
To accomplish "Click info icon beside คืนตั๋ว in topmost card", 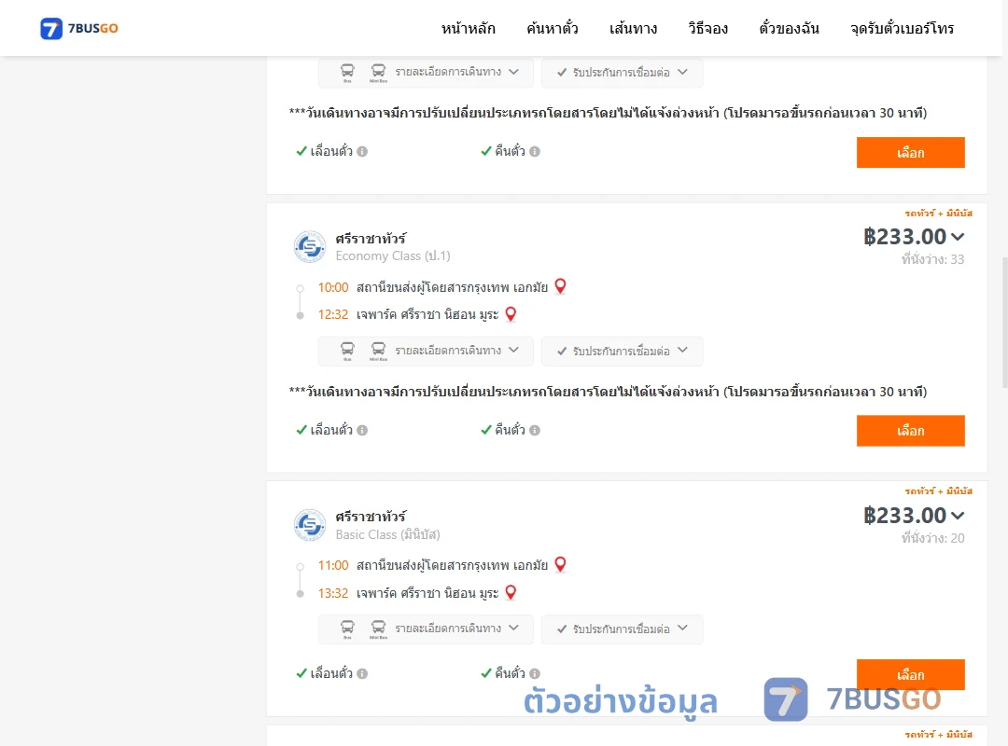I will point(535,152).
